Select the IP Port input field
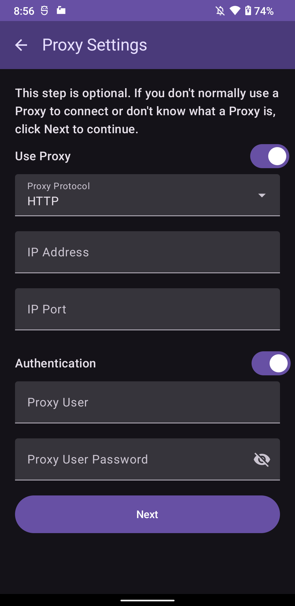 point(147,309)
